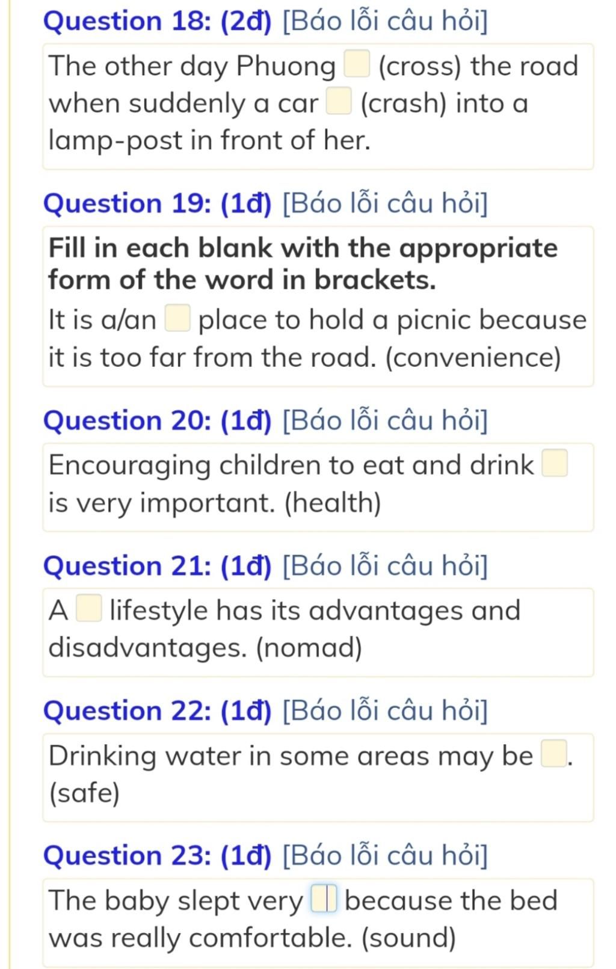Open Báo lỗi câu hỏi for Question 19
This screenshot has width=616, height=969.
385,203
